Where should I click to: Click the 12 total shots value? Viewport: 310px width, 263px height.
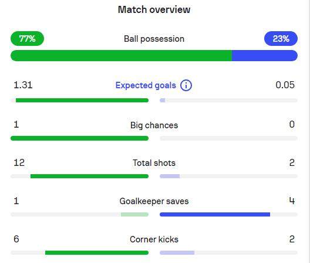[19, 163]
